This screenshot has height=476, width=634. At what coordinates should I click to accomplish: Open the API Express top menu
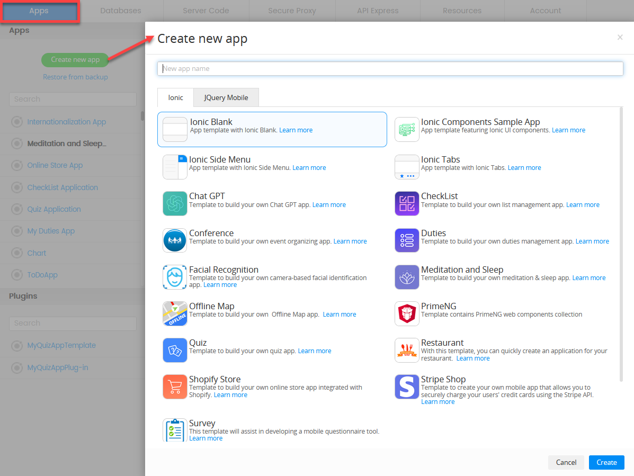378,11
